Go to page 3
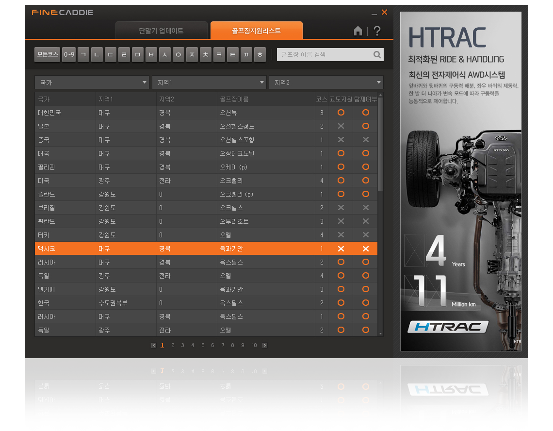 point(183,345)
